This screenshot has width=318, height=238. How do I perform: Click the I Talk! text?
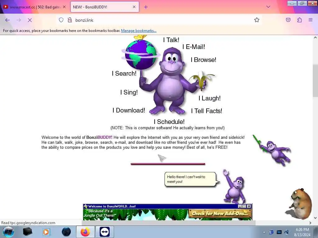click(171, 40)
